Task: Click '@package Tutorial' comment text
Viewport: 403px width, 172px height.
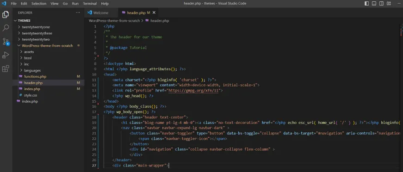Action: 128,48
